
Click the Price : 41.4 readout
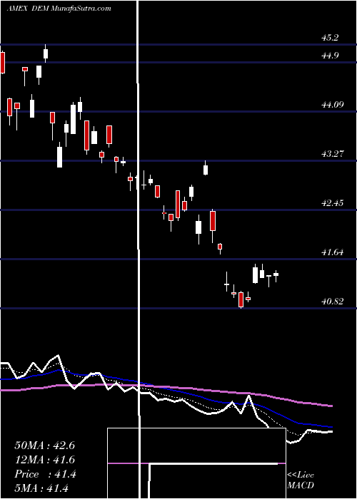pos(45,474)
